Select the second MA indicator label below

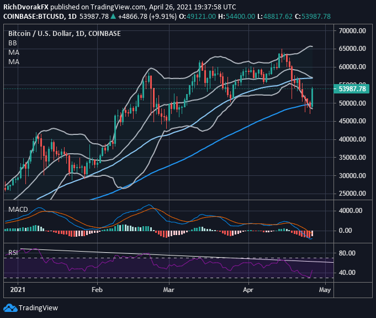(14, 62)
